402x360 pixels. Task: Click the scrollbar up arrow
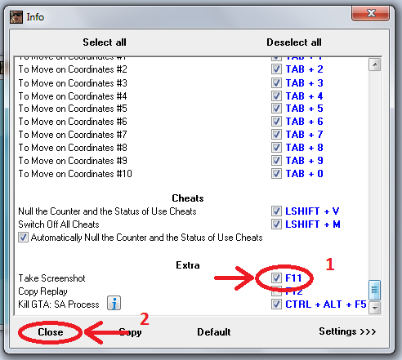[x=375, y=64]
